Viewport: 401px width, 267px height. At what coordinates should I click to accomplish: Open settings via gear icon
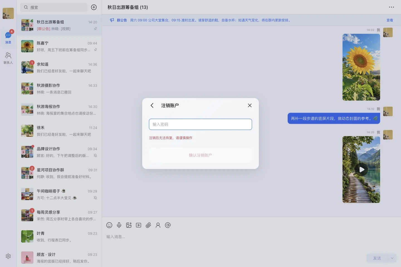(x=8, y=256)
